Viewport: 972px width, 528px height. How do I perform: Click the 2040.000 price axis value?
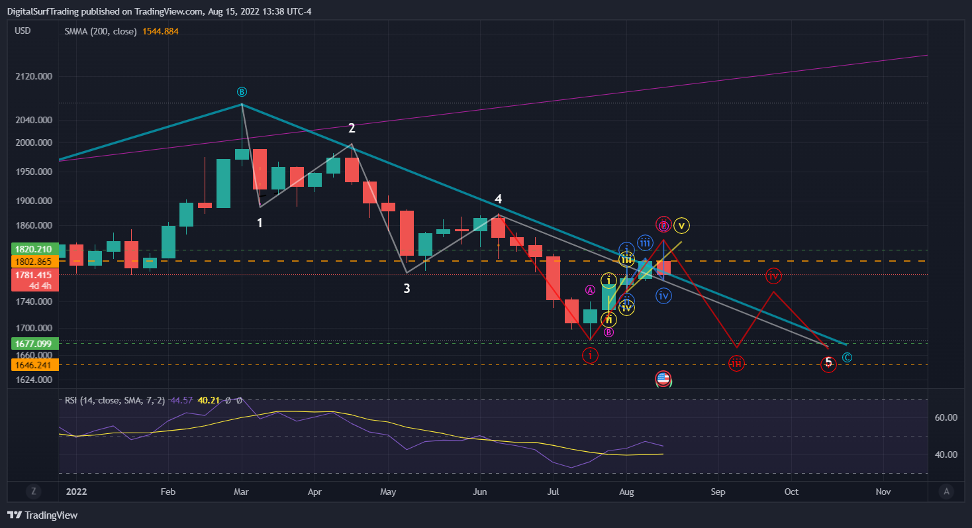coord(34,121)
